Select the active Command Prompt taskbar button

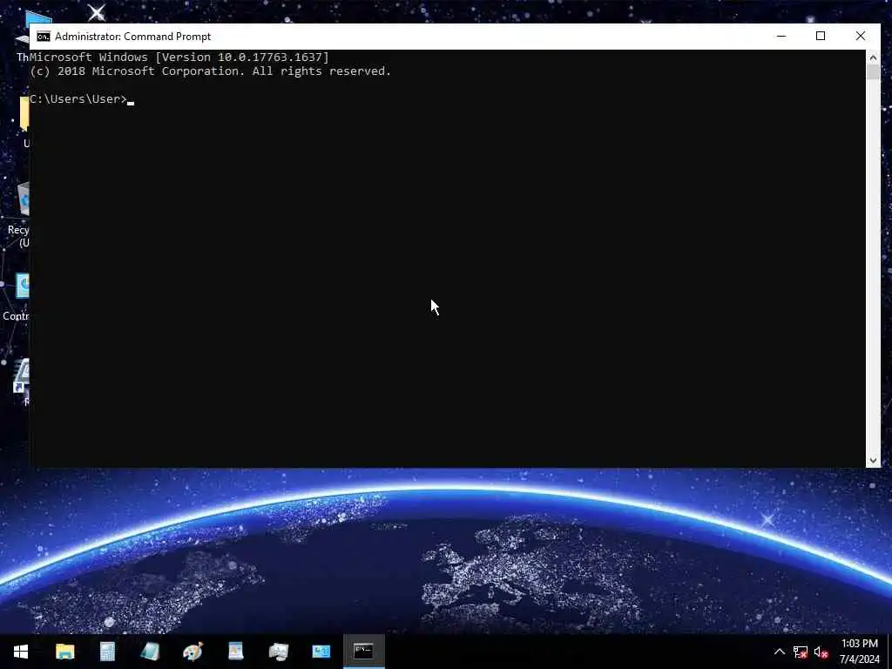point(363,652)
